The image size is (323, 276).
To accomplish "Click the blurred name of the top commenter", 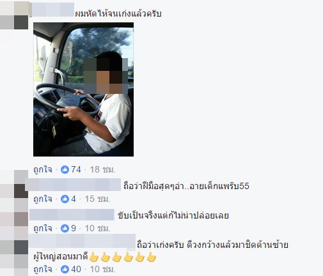I will tap(53, 10).
